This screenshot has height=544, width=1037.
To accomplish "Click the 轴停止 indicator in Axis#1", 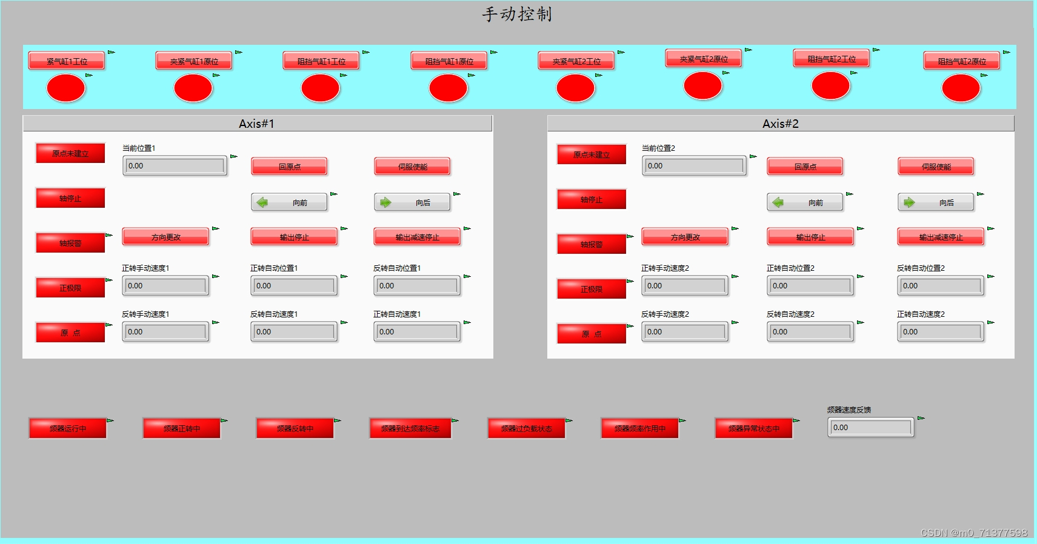I will (70, 198).
